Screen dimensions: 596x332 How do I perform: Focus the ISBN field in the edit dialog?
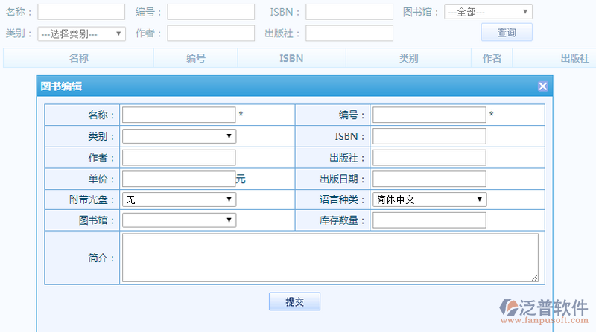pos(429,136)
